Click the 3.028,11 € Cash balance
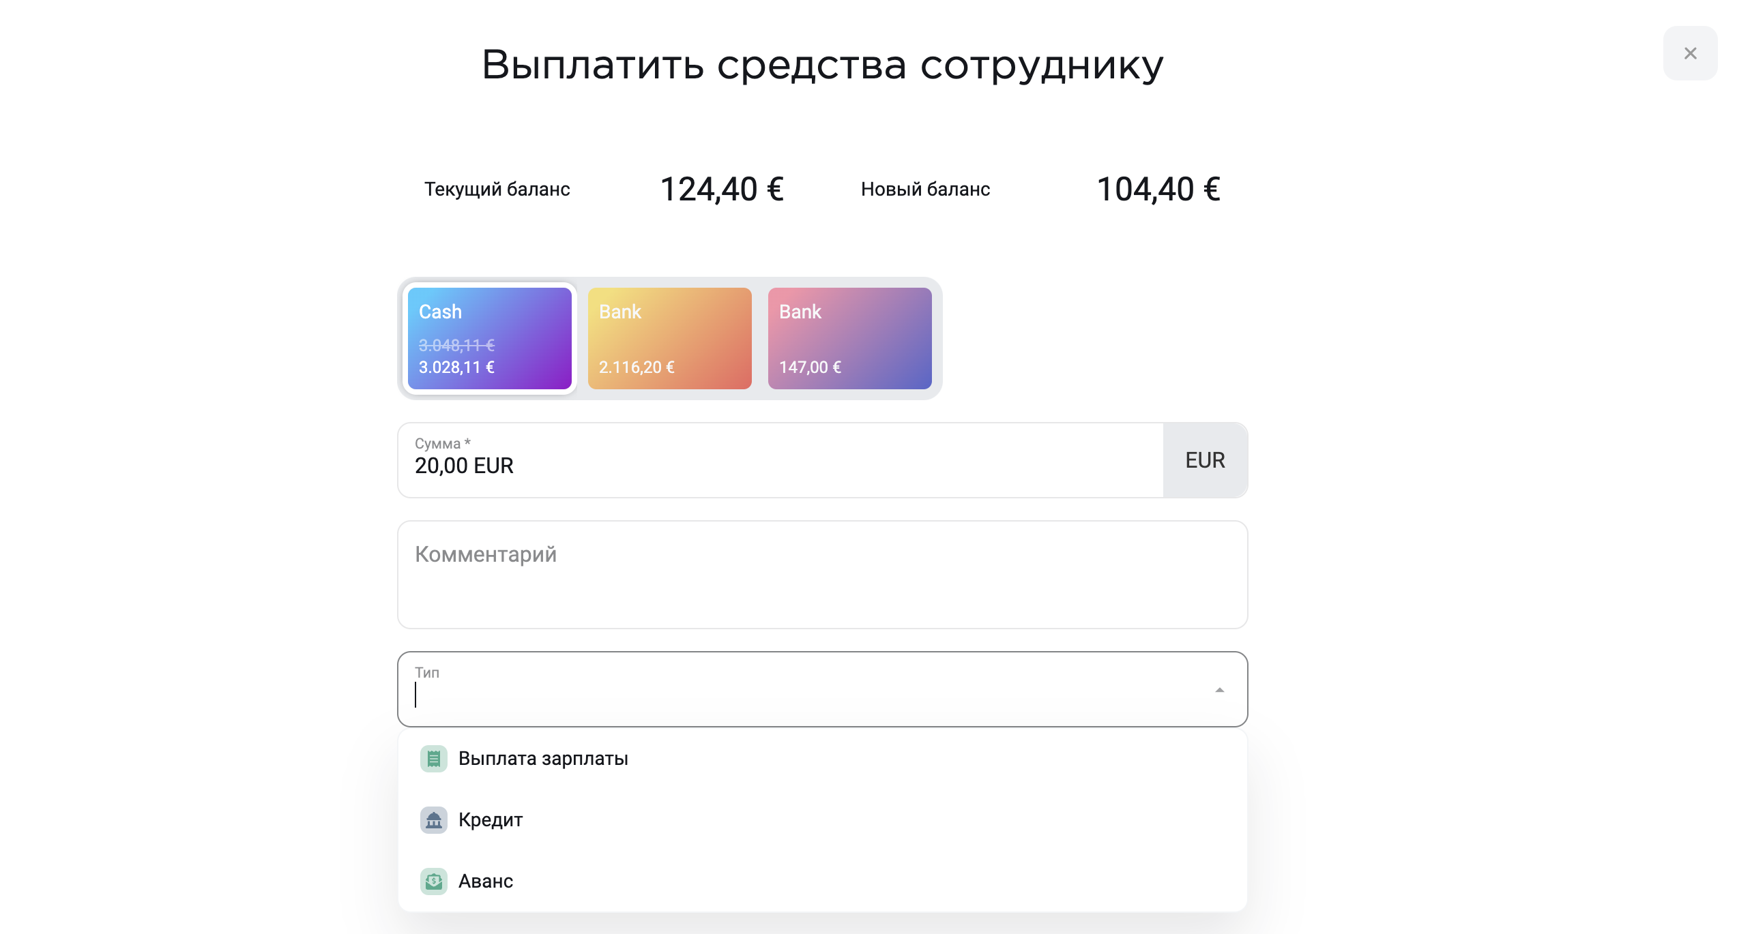The image size is (1752, 934). click(456, 367)
